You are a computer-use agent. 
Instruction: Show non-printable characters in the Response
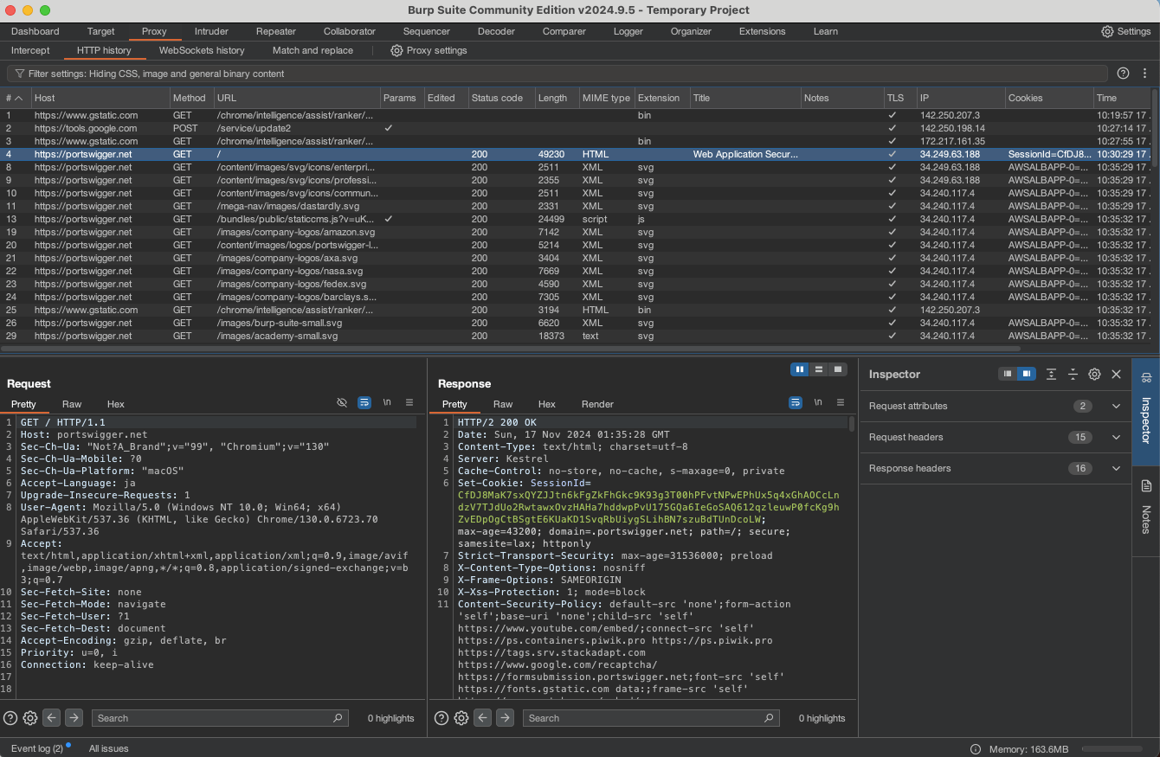point(816,402)
